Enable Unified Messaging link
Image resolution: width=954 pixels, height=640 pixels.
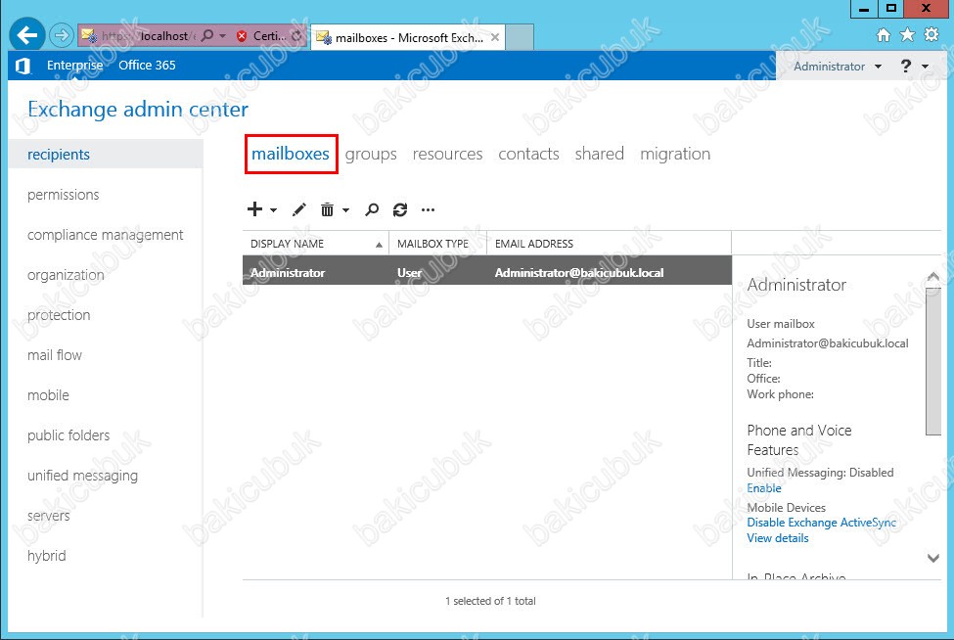[x=764, y=488]
